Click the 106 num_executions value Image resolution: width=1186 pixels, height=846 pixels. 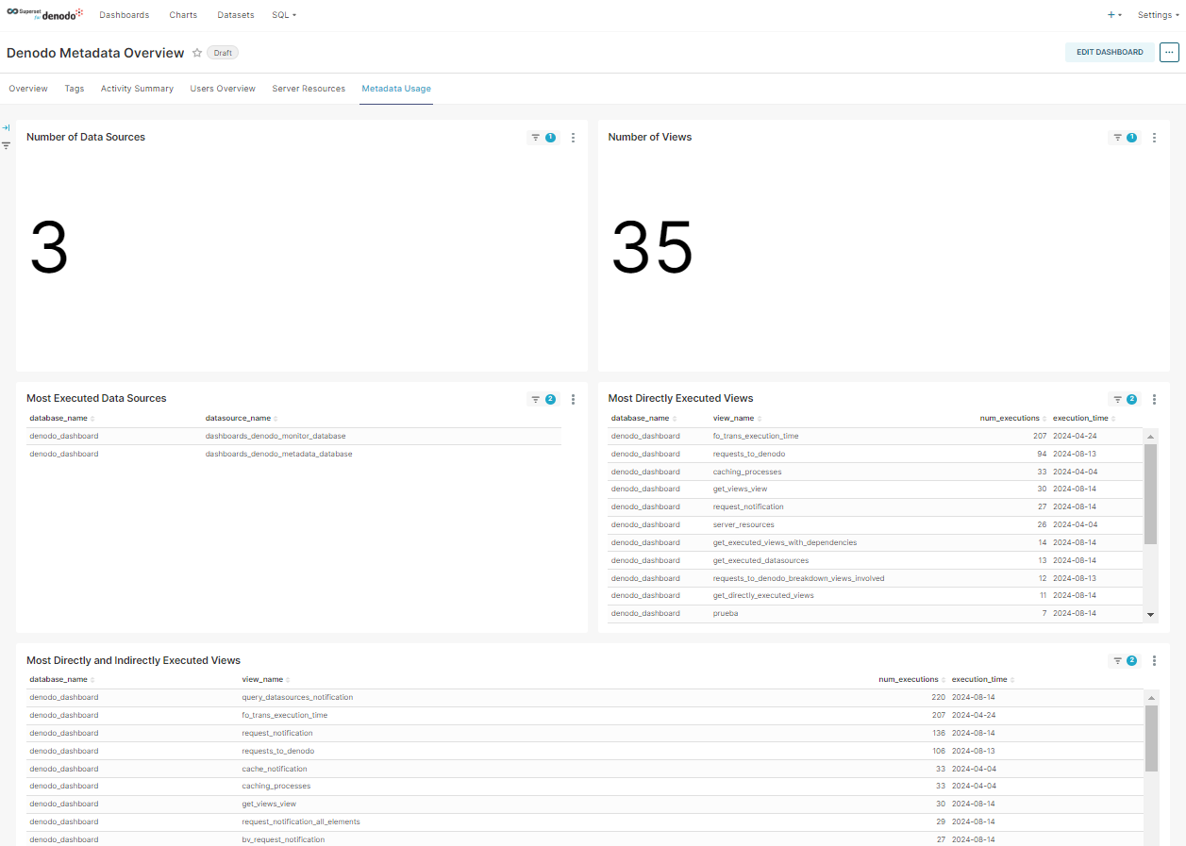click(x=938, y=751)
